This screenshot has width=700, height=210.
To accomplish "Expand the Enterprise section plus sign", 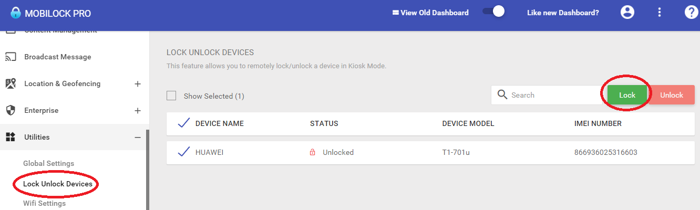I will coord(138,110).
